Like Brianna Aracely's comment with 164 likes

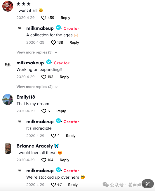point(44,160)
